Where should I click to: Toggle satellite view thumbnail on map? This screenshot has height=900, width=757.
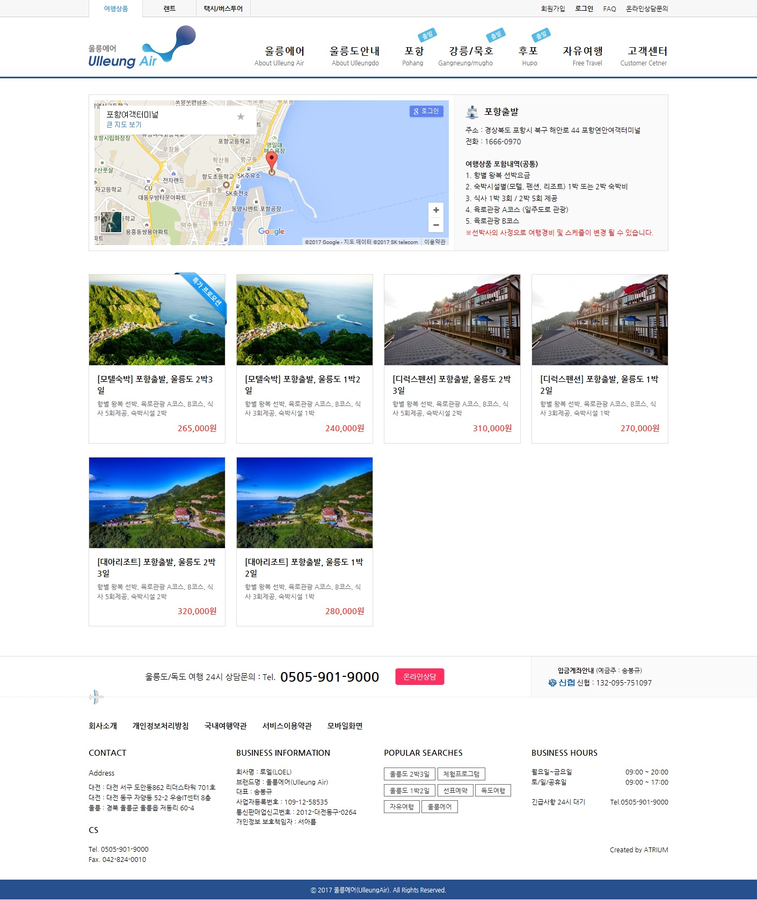(111, 222)
